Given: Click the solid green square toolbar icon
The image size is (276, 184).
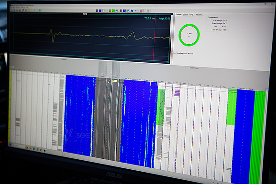Looking at the screenshot, I should point(114,11).
